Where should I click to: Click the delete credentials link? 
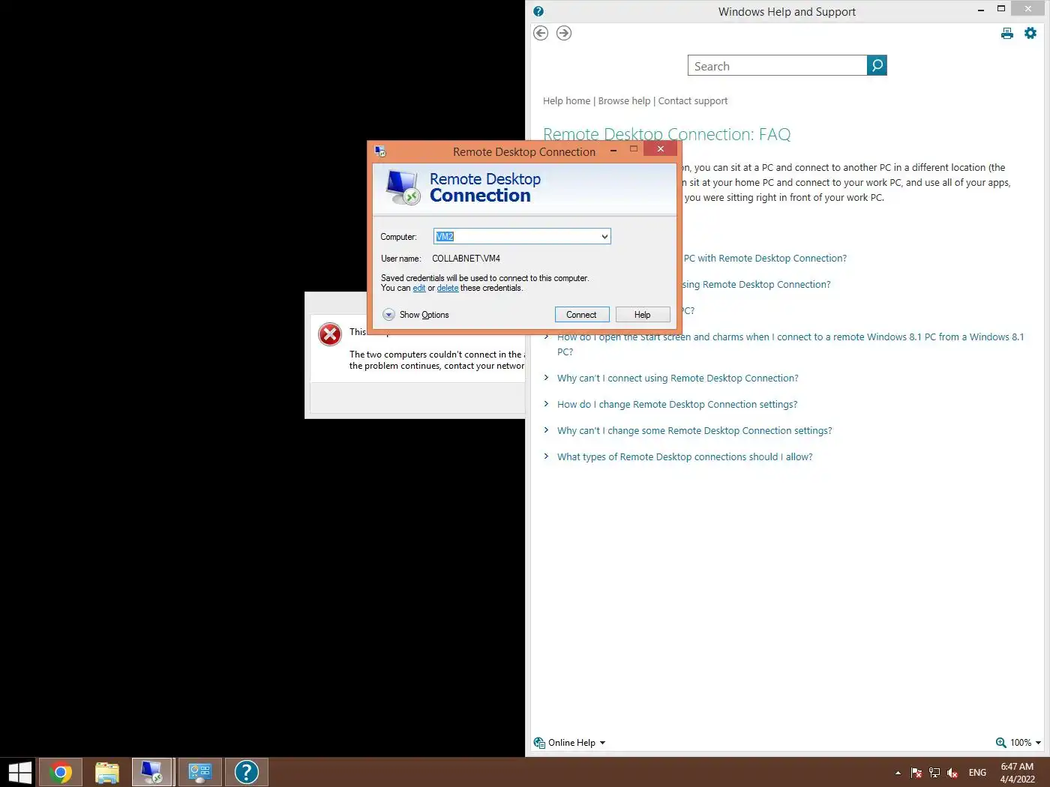[448, 288]
